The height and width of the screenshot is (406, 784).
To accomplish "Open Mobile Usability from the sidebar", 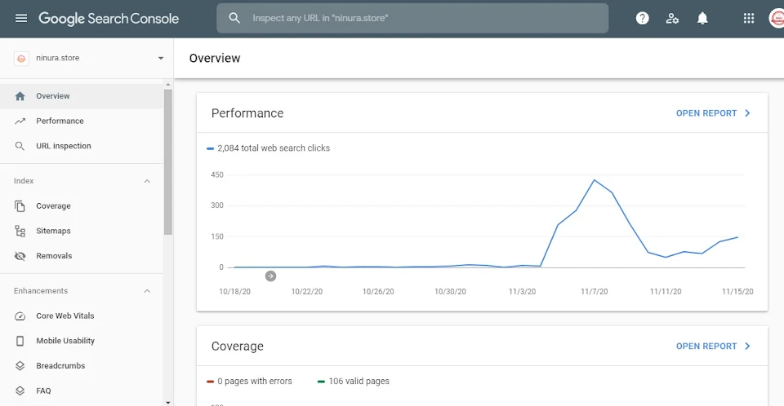I will point(65,341).
